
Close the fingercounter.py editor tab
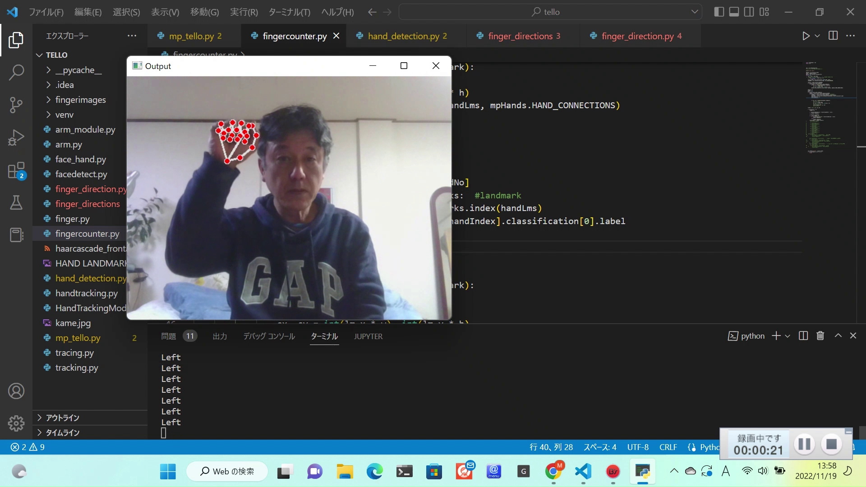point(336,36)
